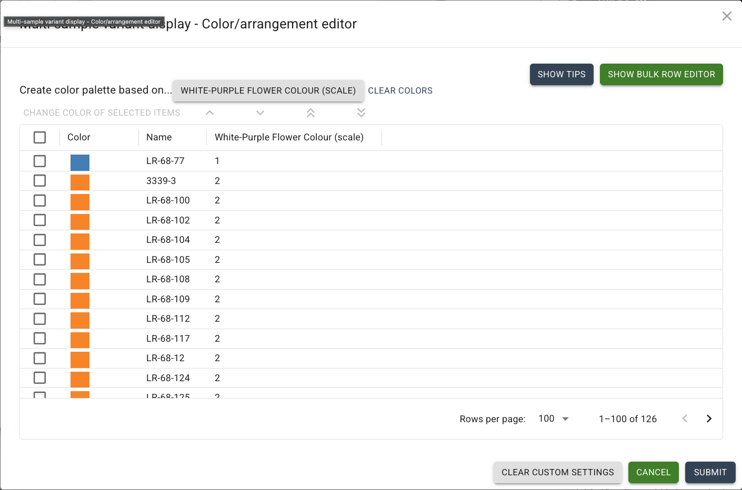The image size is (742, 490).
Task: Click the Clear Colors link
Action: click(x=400, y=90)
